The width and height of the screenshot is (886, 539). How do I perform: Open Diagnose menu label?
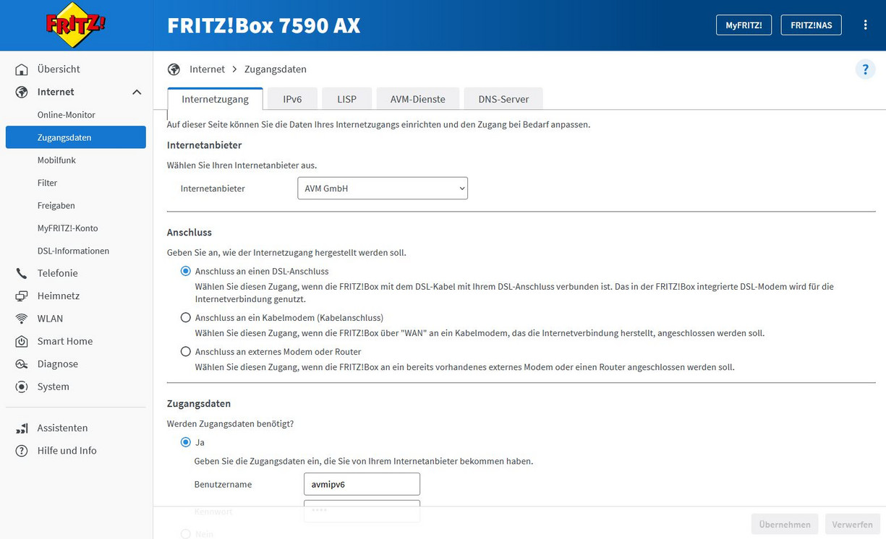point(58,364)
